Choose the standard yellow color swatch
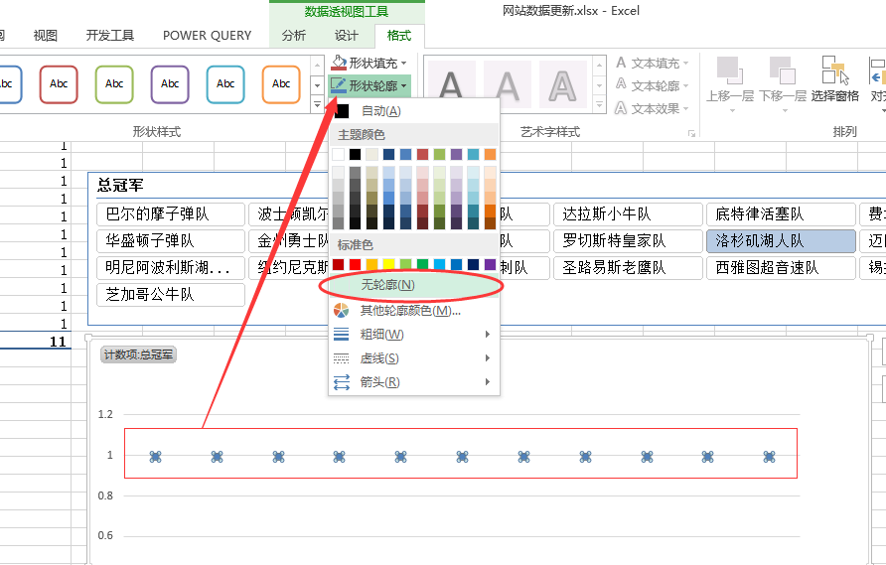The width and height of the screenshot is (886, 565). 388,264
